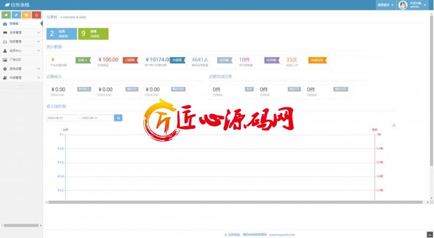The height and width of the screenshot is (238, 434).
Task: Open the 内容管理 sidebar menu item
Action: click(21, 78)
